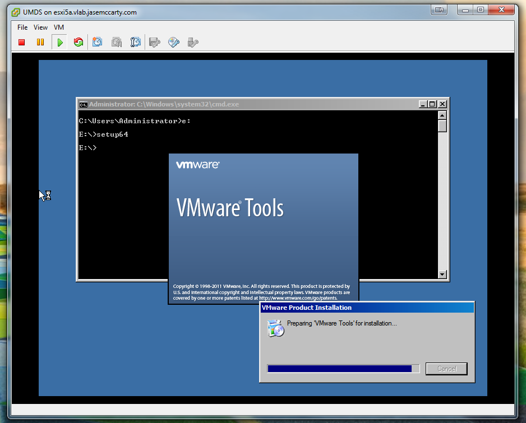
Task: Click the 'VMware Tools' splash heading
Action: click(x=230, y=208)
